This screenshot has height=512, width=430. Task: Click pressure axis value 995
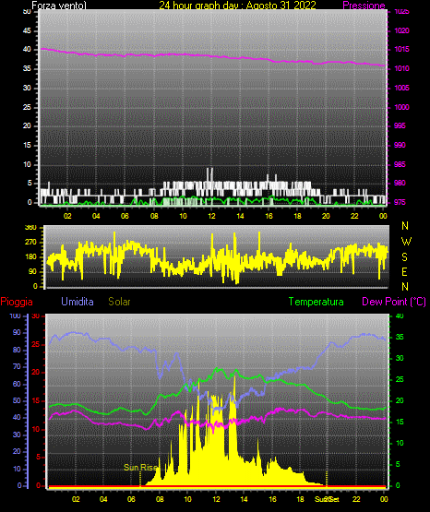[400, 125]
